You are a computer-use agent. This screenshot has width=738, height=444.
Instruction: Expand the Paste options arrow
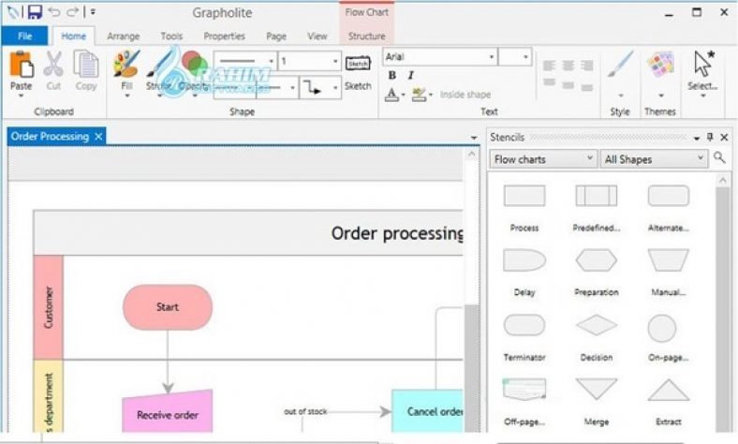(22, 96)
